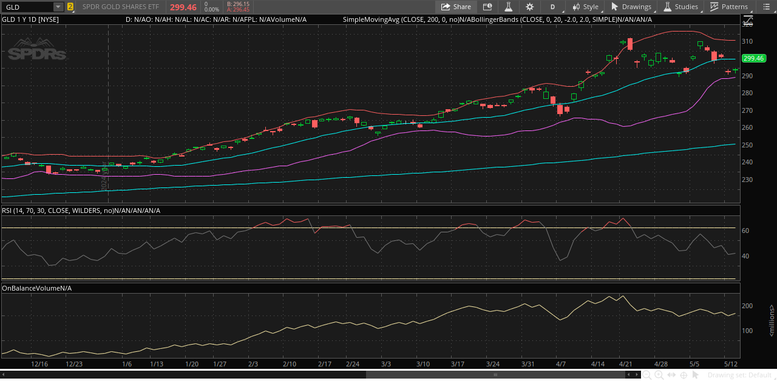The width and height of the screenshot is (777, 381).
Task: Click the OBV 200 axis label
Action: [748, 306]
